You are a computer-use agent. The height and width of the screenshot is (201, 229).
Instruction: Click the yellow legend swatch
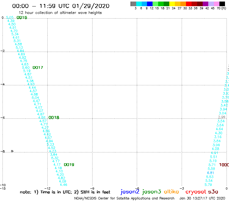coord(172,4)
